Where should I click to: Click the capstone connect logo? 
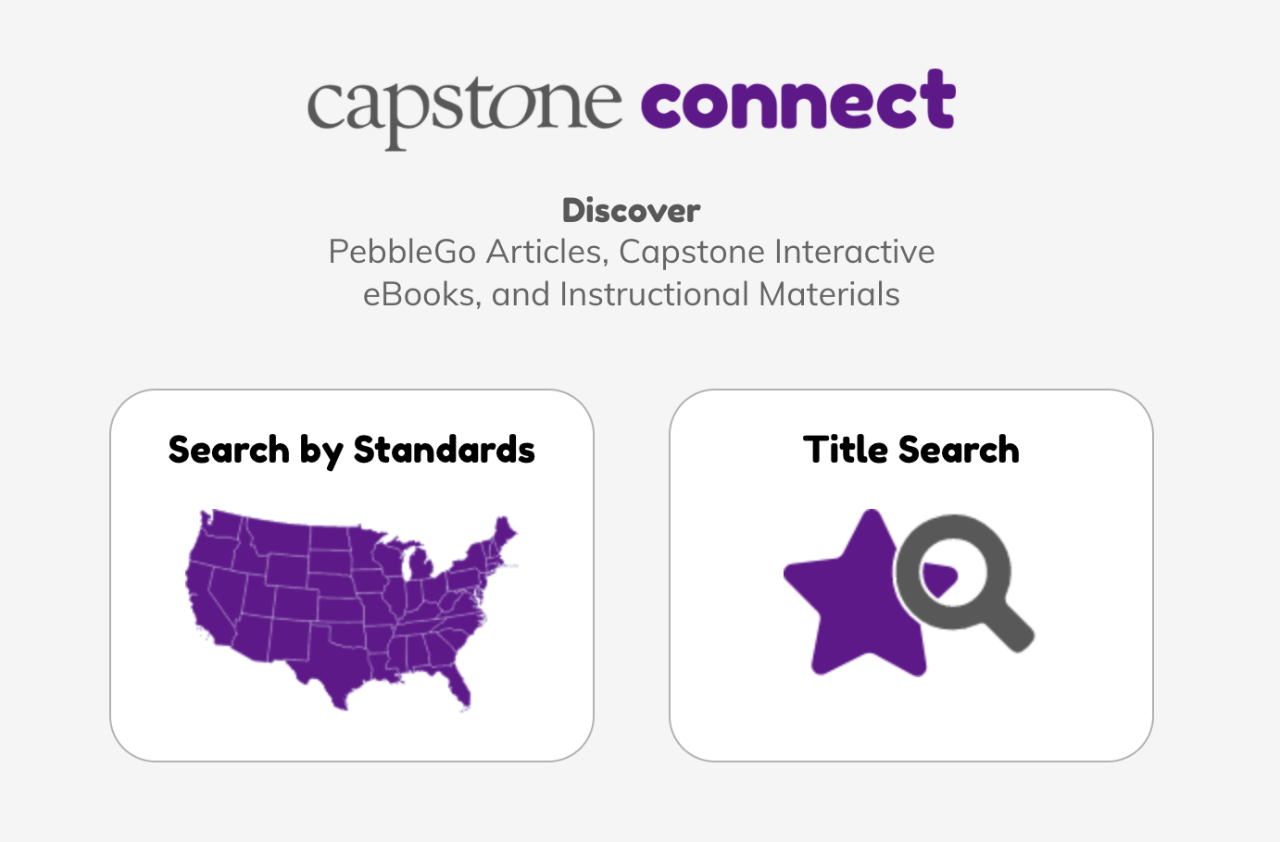632,106
